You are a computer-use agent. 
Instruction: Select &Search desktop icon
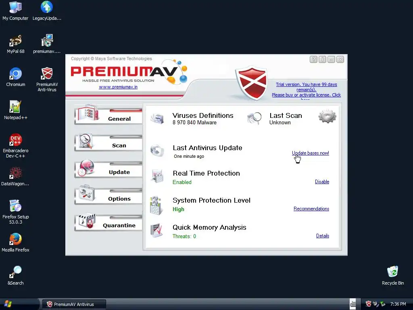[x=16, y=275]
